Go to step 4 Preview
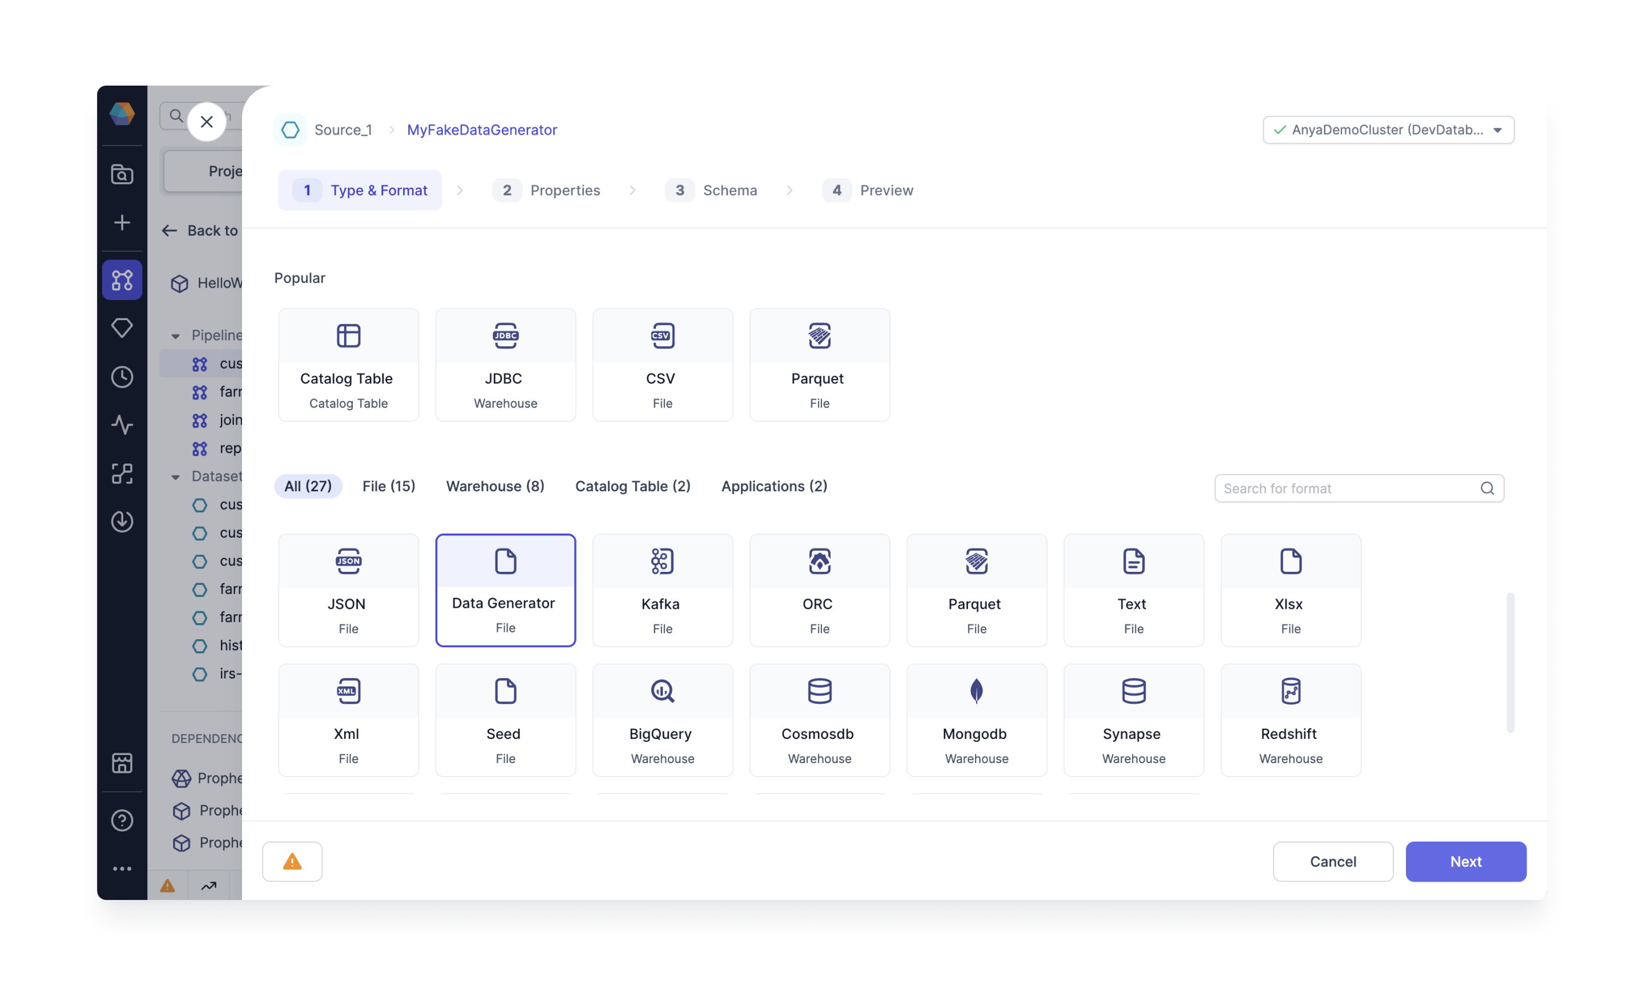The image size is (1644, 985). (x=868, y=191)
